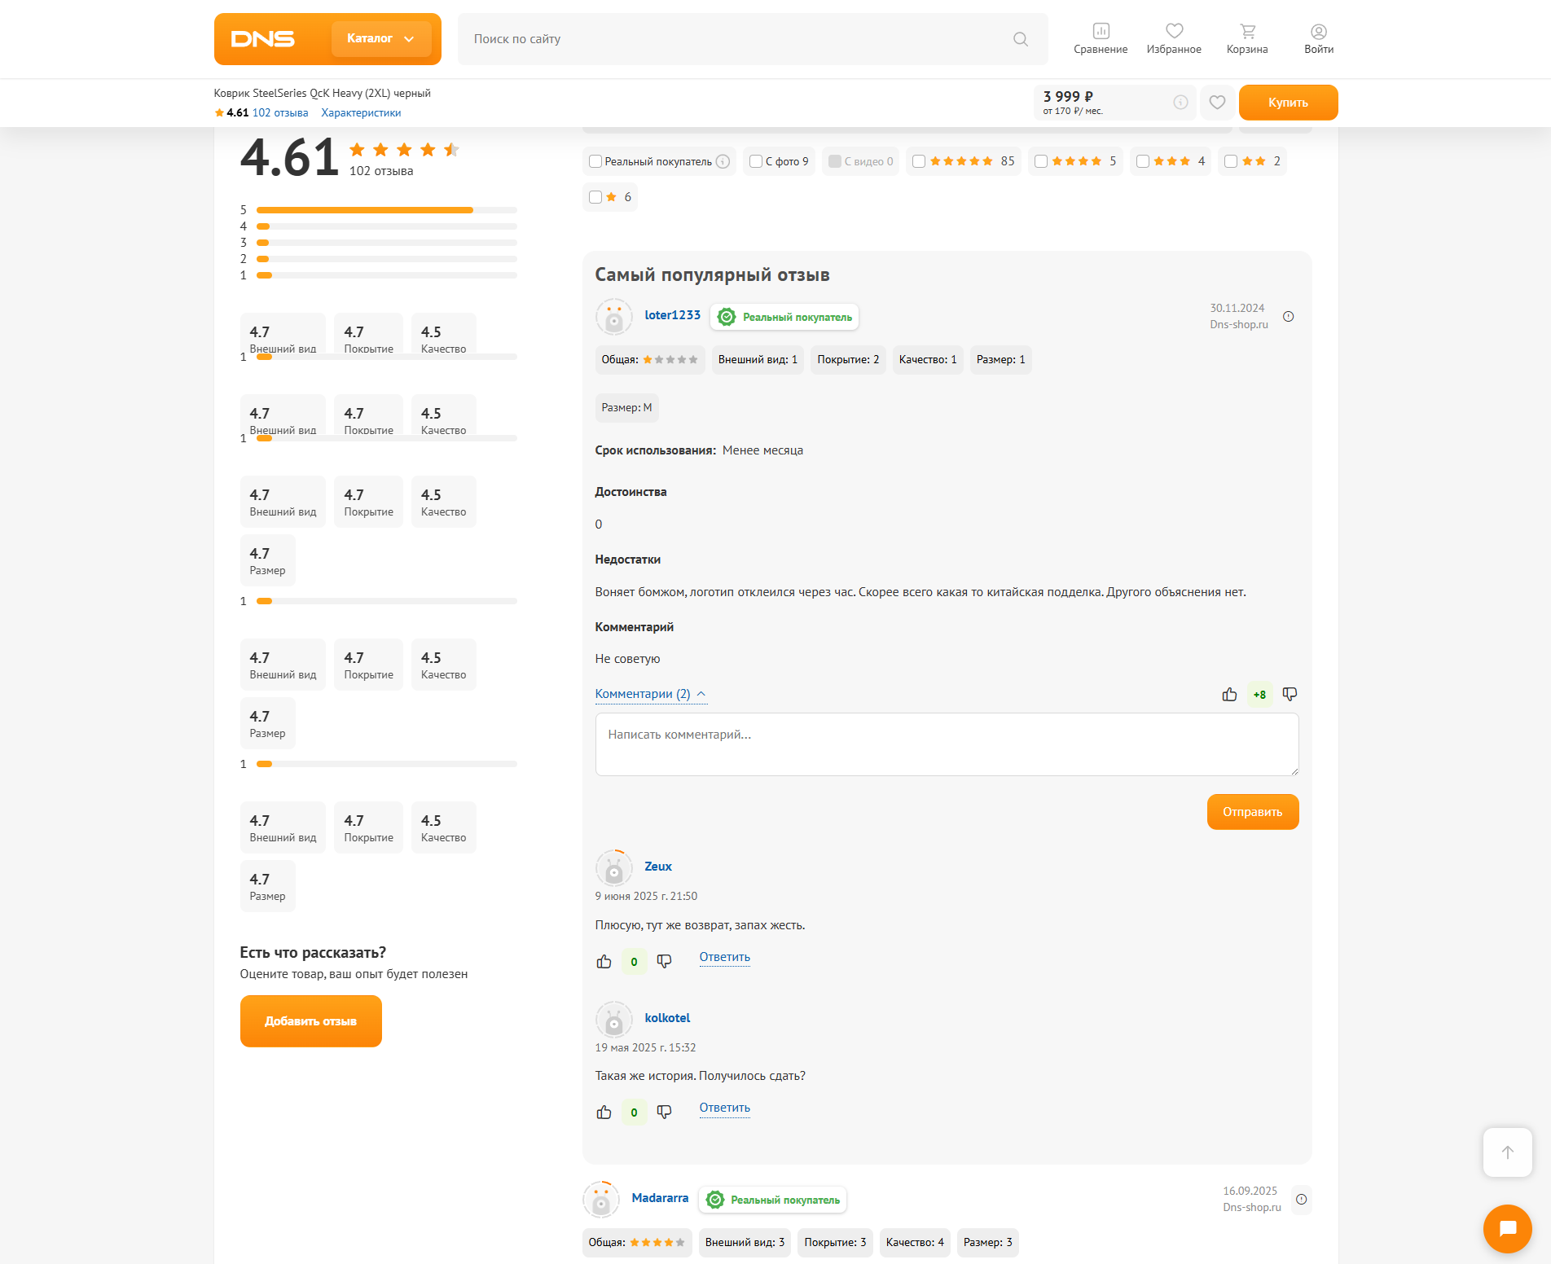The height and width of the screenshot is (1264, 1551).
Task: Like the loter1233 review with thumbs up
Action: tap(1229, 695)
